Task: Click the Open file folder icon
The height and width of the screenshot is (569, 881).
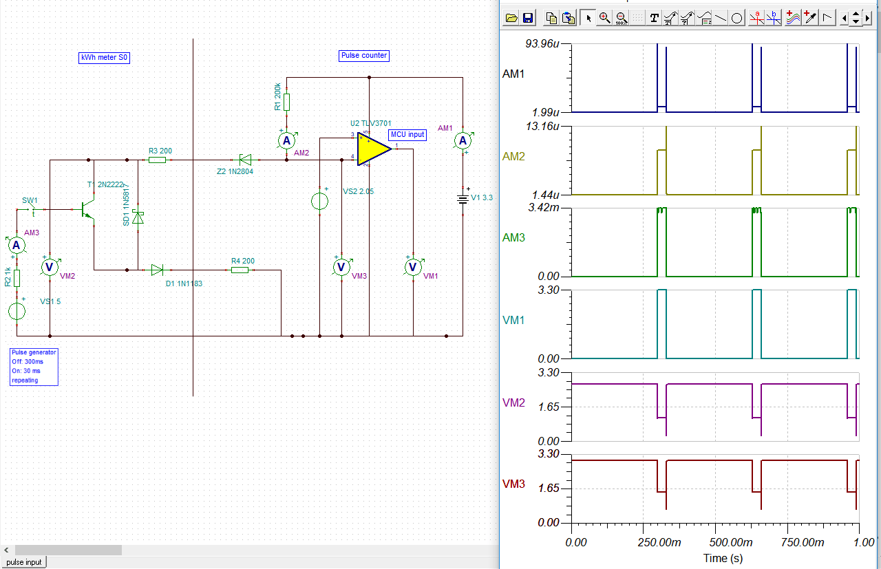Action: coord(511,19)
